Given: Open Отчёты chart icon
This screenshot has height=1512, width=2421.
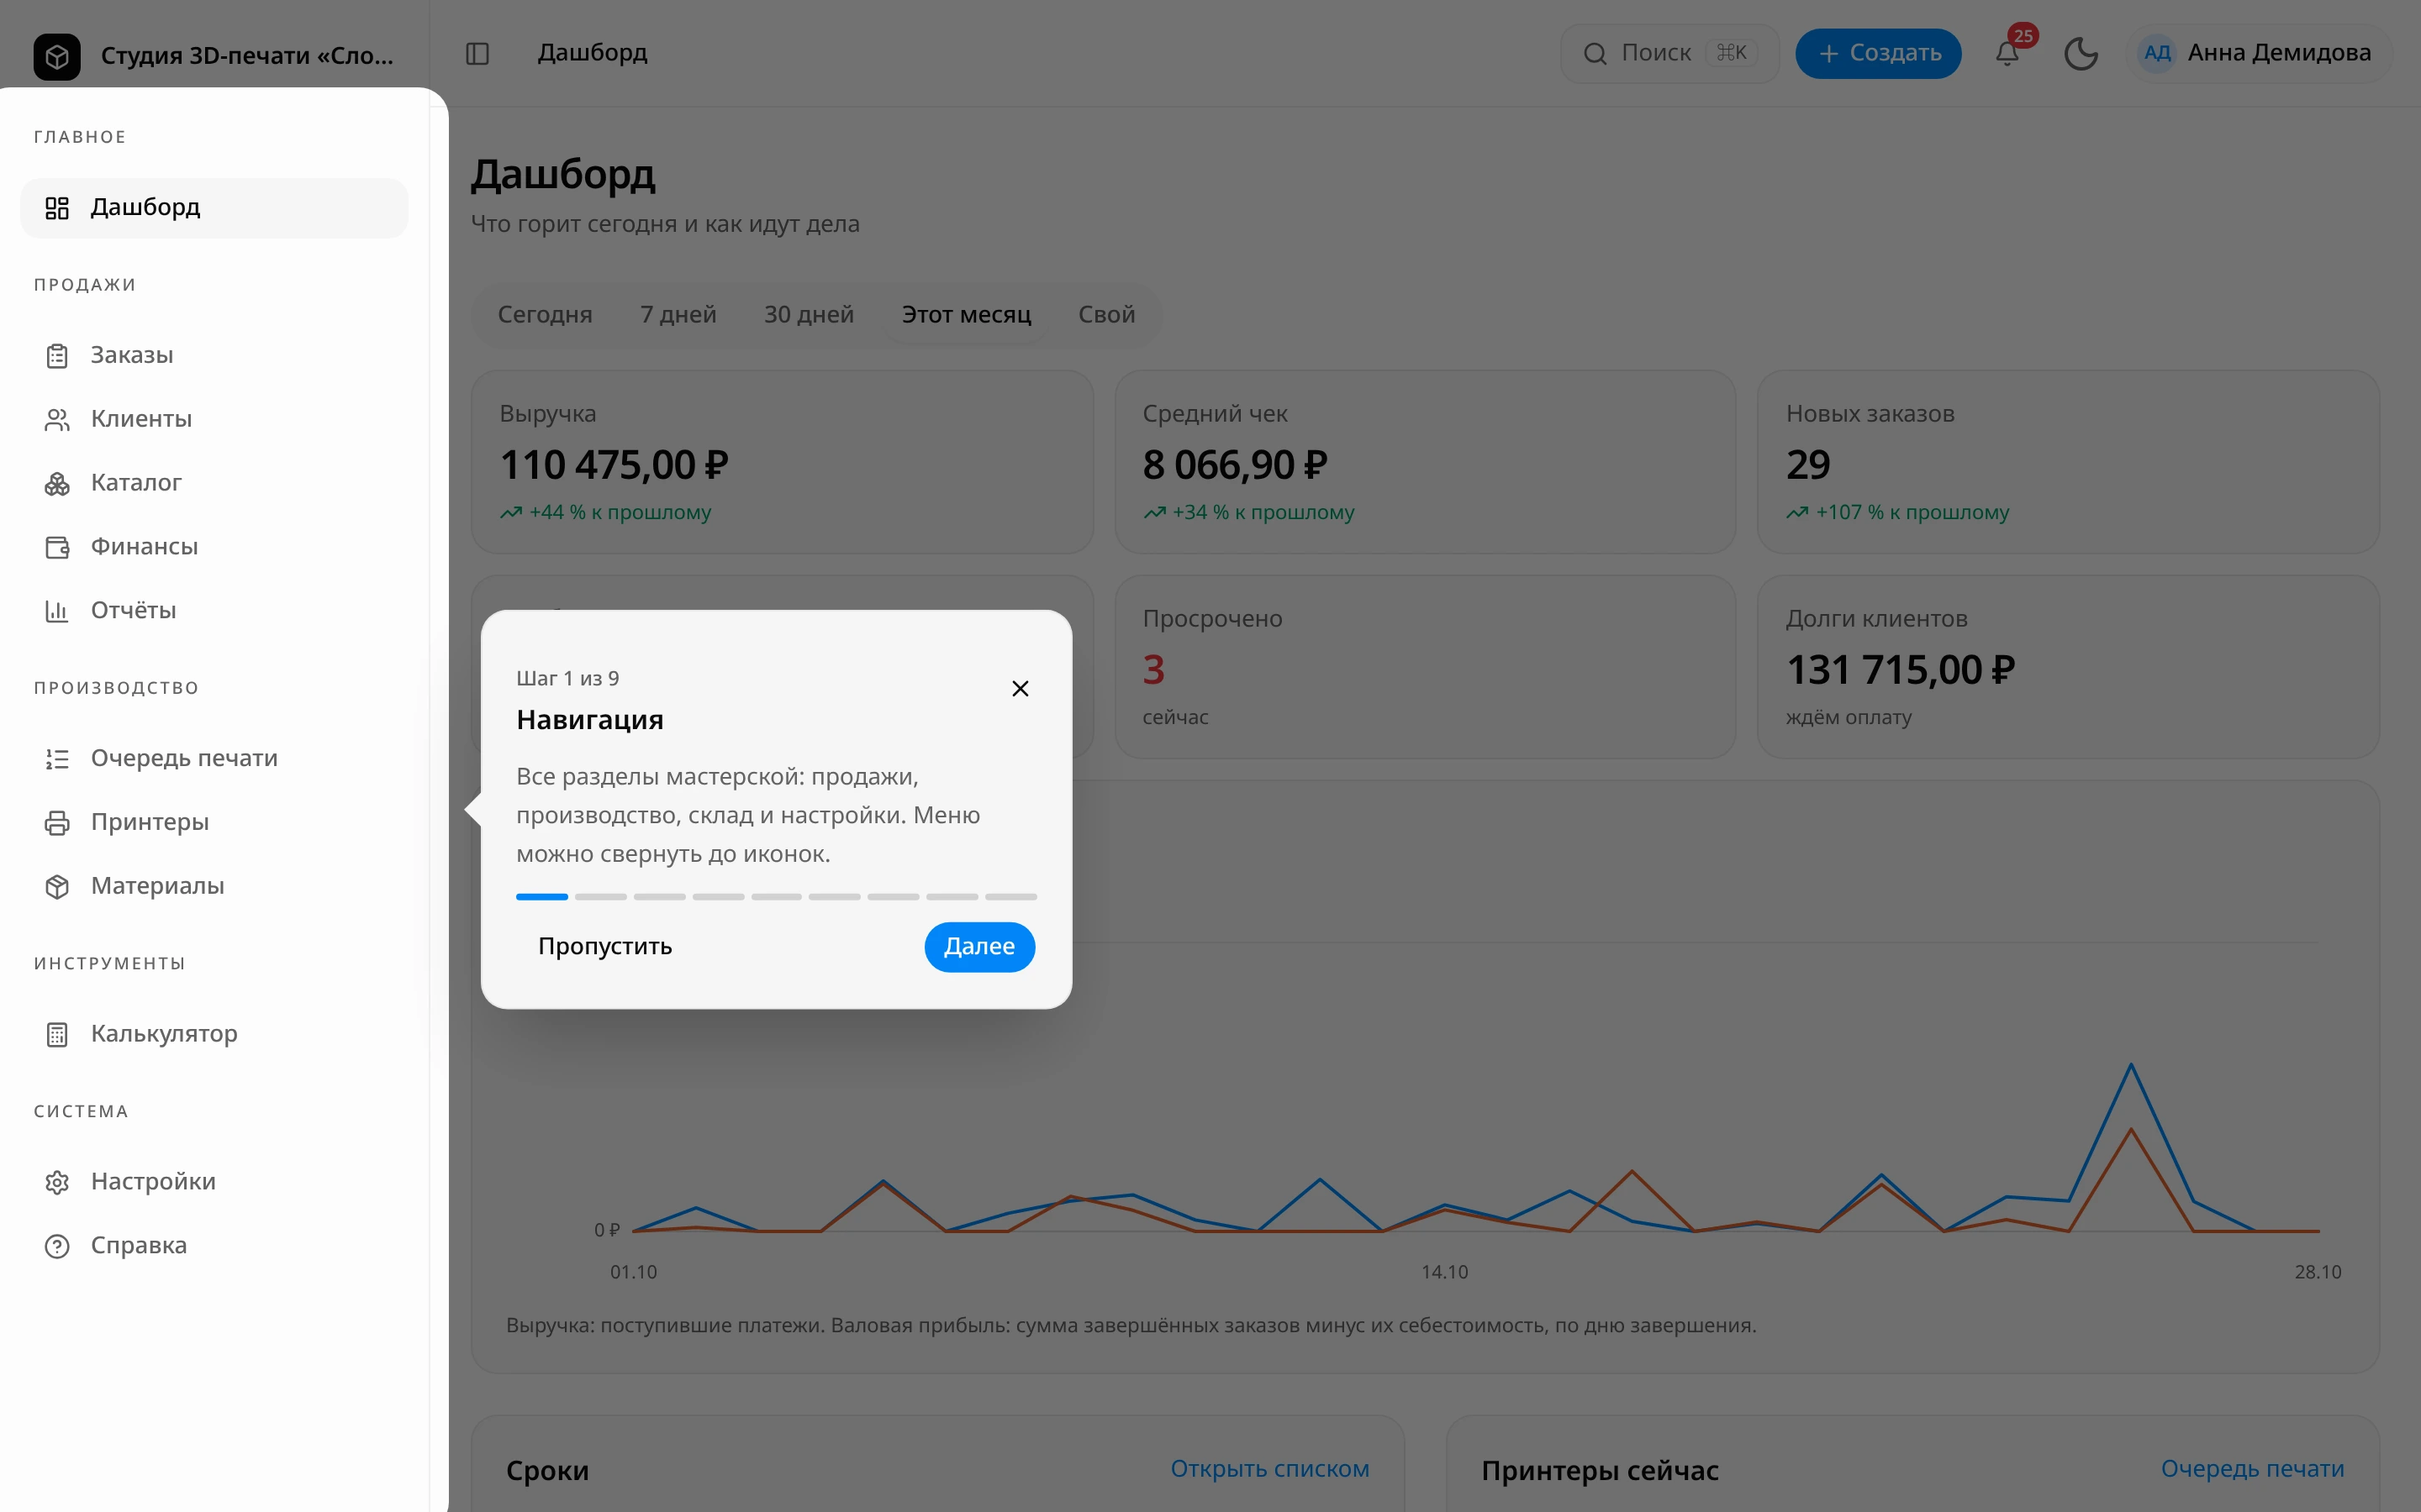Looking at the screenshot, I should tap(57, 611).
